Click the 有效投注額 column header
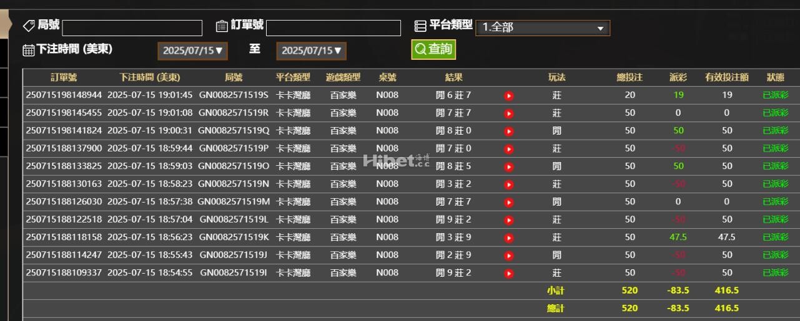This screenshot has width=800, height=321. pyautogui.click(x=726, y=78)
